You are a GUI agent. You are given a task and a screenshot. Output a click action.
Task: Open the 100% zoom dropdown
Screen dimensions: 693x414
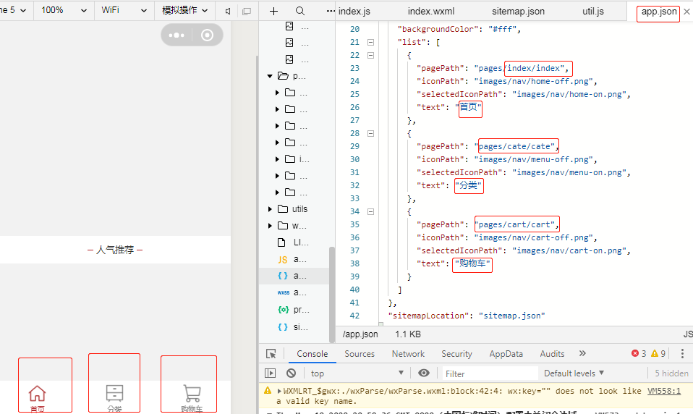[x=64, y=10]
